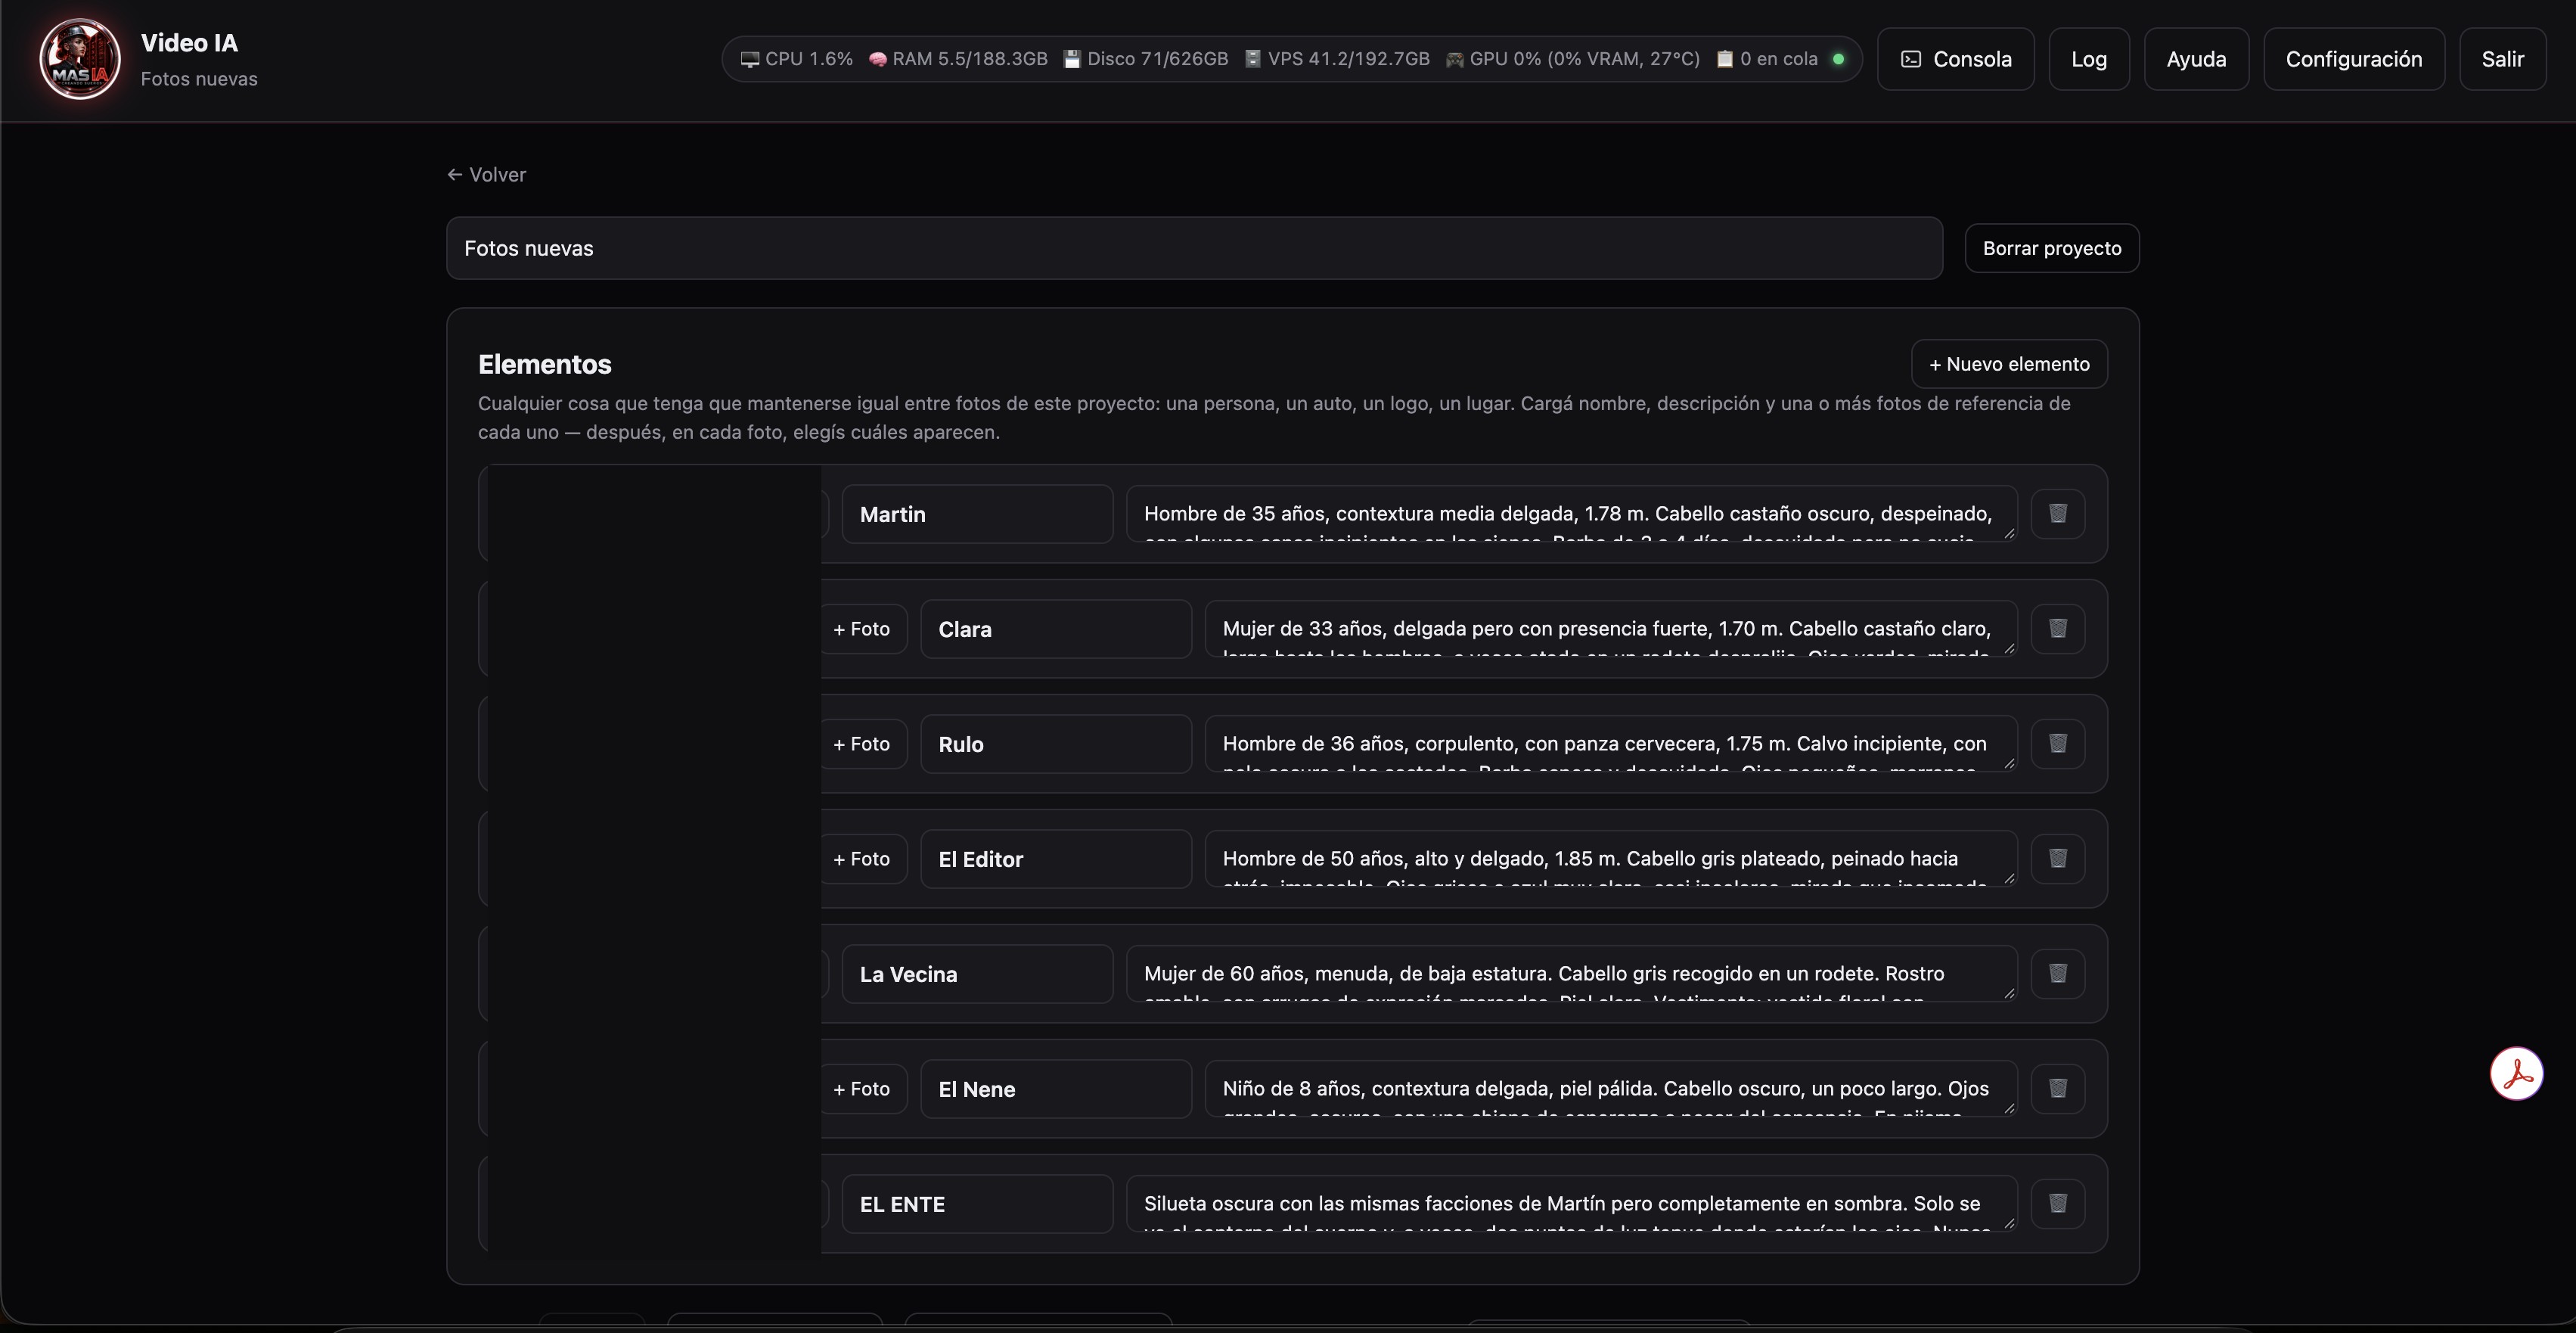Viewport: 2576px width, 1333px height.
Task: Trash the Rulo element
Action: pos(2057,743)
